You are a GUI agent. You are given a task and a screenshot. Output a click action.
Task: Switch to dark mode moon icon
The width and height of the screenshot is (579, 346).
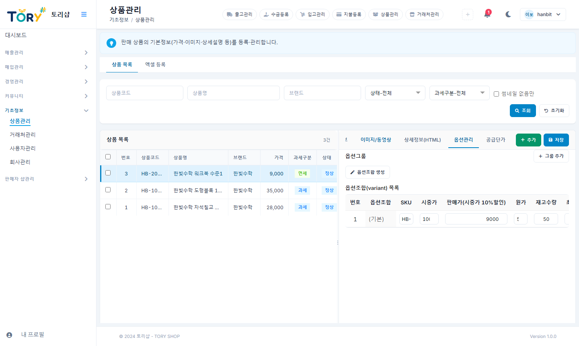click(x=508, y=14)
